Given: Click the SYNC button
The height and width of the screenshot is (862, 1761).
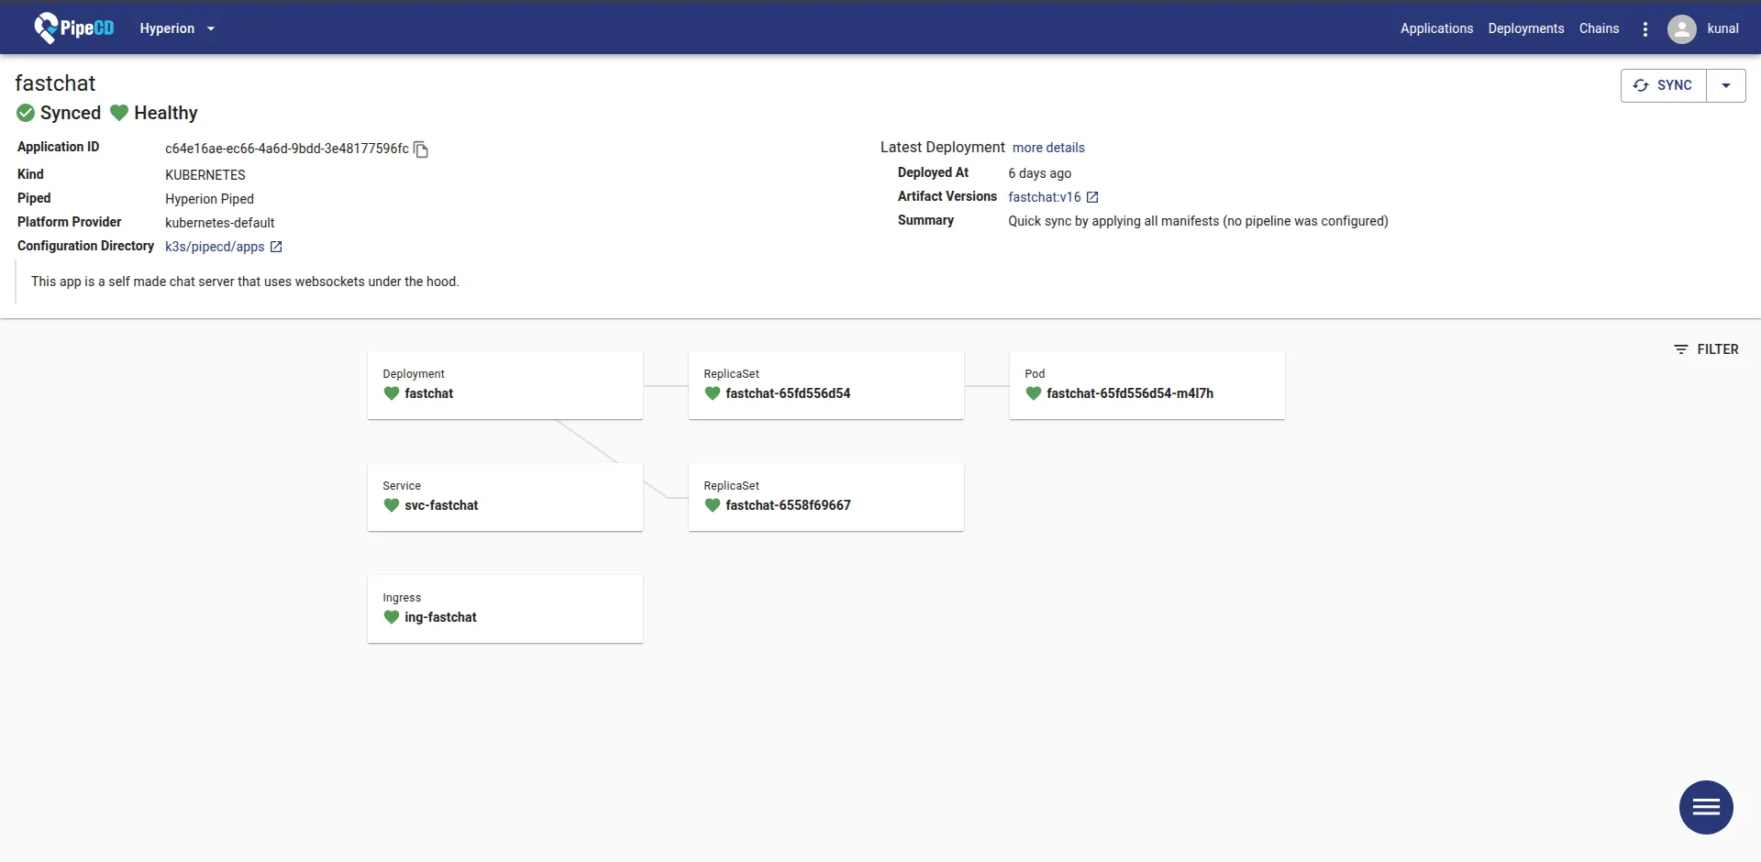Looking at the screenshot, I should pyautogui.click(x=1664, y=85).
